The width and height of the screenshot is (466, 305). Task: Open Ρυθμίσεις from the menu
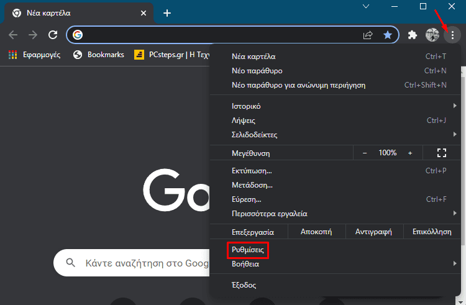tap(336, 250)
